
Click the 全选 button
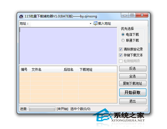[133, 76]
